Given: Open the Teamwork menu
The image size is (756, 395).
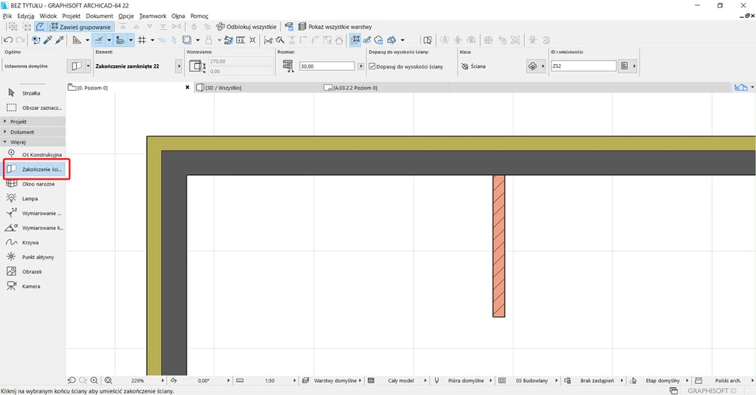Looking at the screenshot, I should tap(153, 16).
